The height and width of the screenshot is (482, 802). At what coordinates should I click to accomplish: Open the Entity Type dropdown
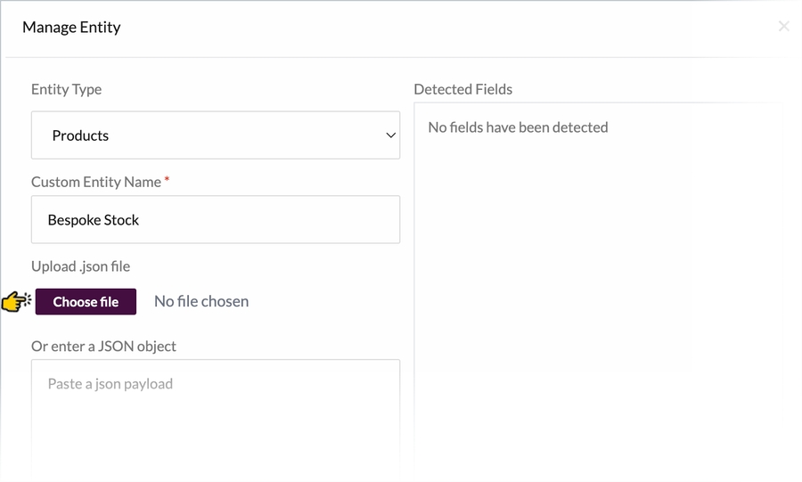tap(215, 135)
